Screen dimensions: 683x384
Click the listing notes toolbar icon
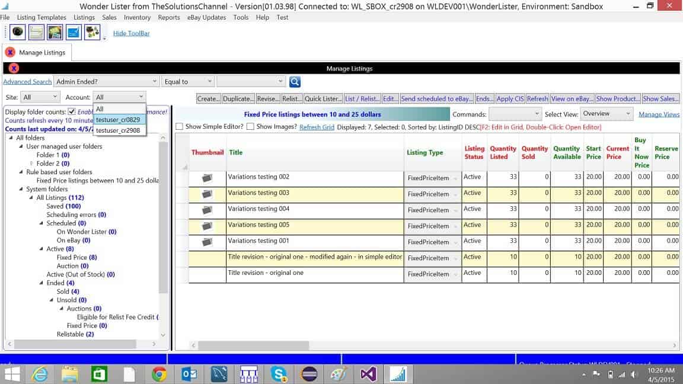[x=36, y=31]
